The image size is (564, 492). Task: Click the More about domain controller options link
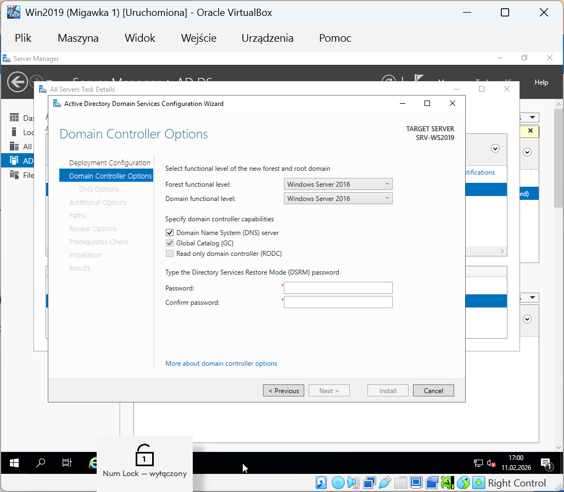(221, 363)
